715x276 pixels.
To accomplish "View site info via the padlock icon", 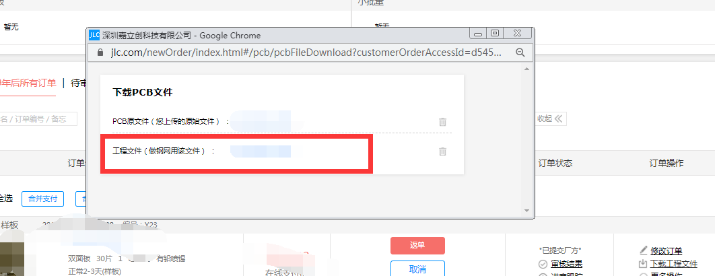I will (101, 53).
